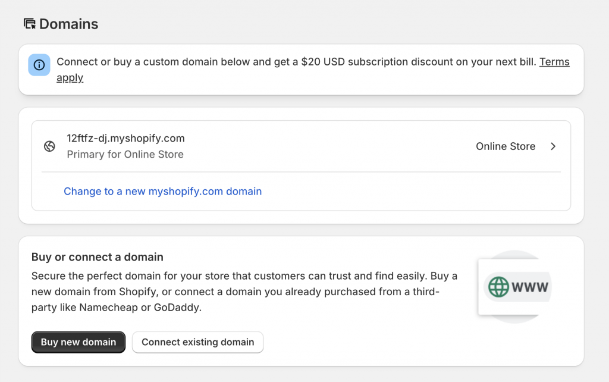The width and height of the screenshot is (609, 382).
Task: Click the 'www' text in illustration
Action: (530, 287)
